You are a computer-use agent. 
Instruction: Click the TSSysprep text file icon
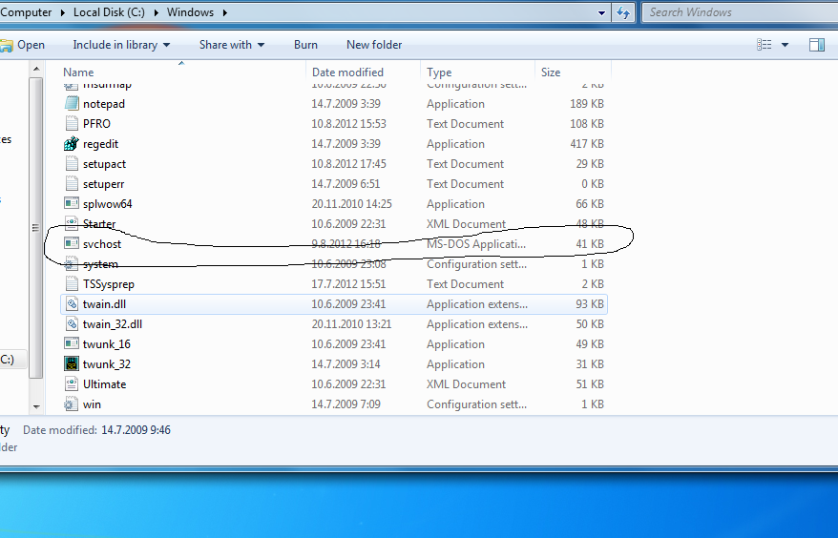[72, 283]
